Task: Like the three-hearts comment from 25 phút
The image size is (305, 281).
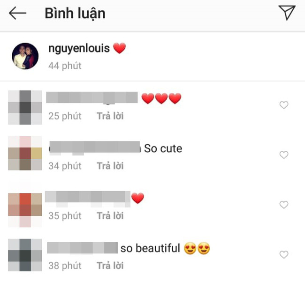Action: tap(284, 105)
